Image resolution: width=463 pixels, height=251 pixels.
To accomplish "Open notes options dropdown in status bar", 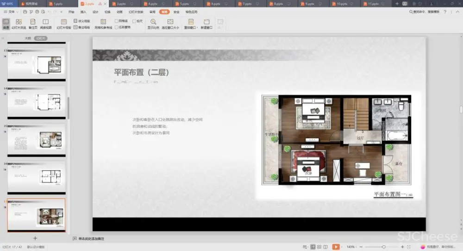I will click(x=305, y=246).
